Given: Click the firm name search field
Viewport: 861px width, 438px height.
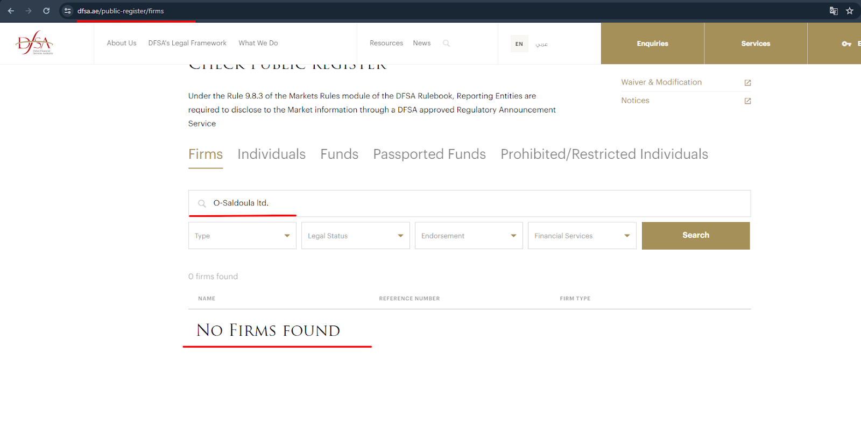Looking at the screenshot, I should pos(469,203).
